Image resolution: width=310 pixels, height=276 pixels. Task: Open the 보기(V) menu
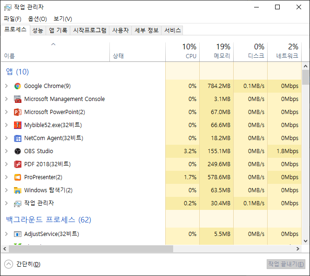coord(63,19)
